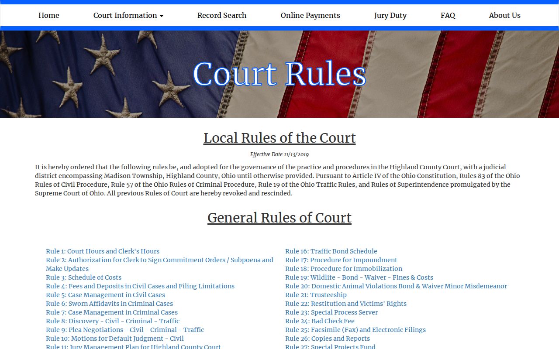This screenshot has width=559, height=349.
Task: Open Rule 10: Motions for Default Judgment
Action: point(115,339)
